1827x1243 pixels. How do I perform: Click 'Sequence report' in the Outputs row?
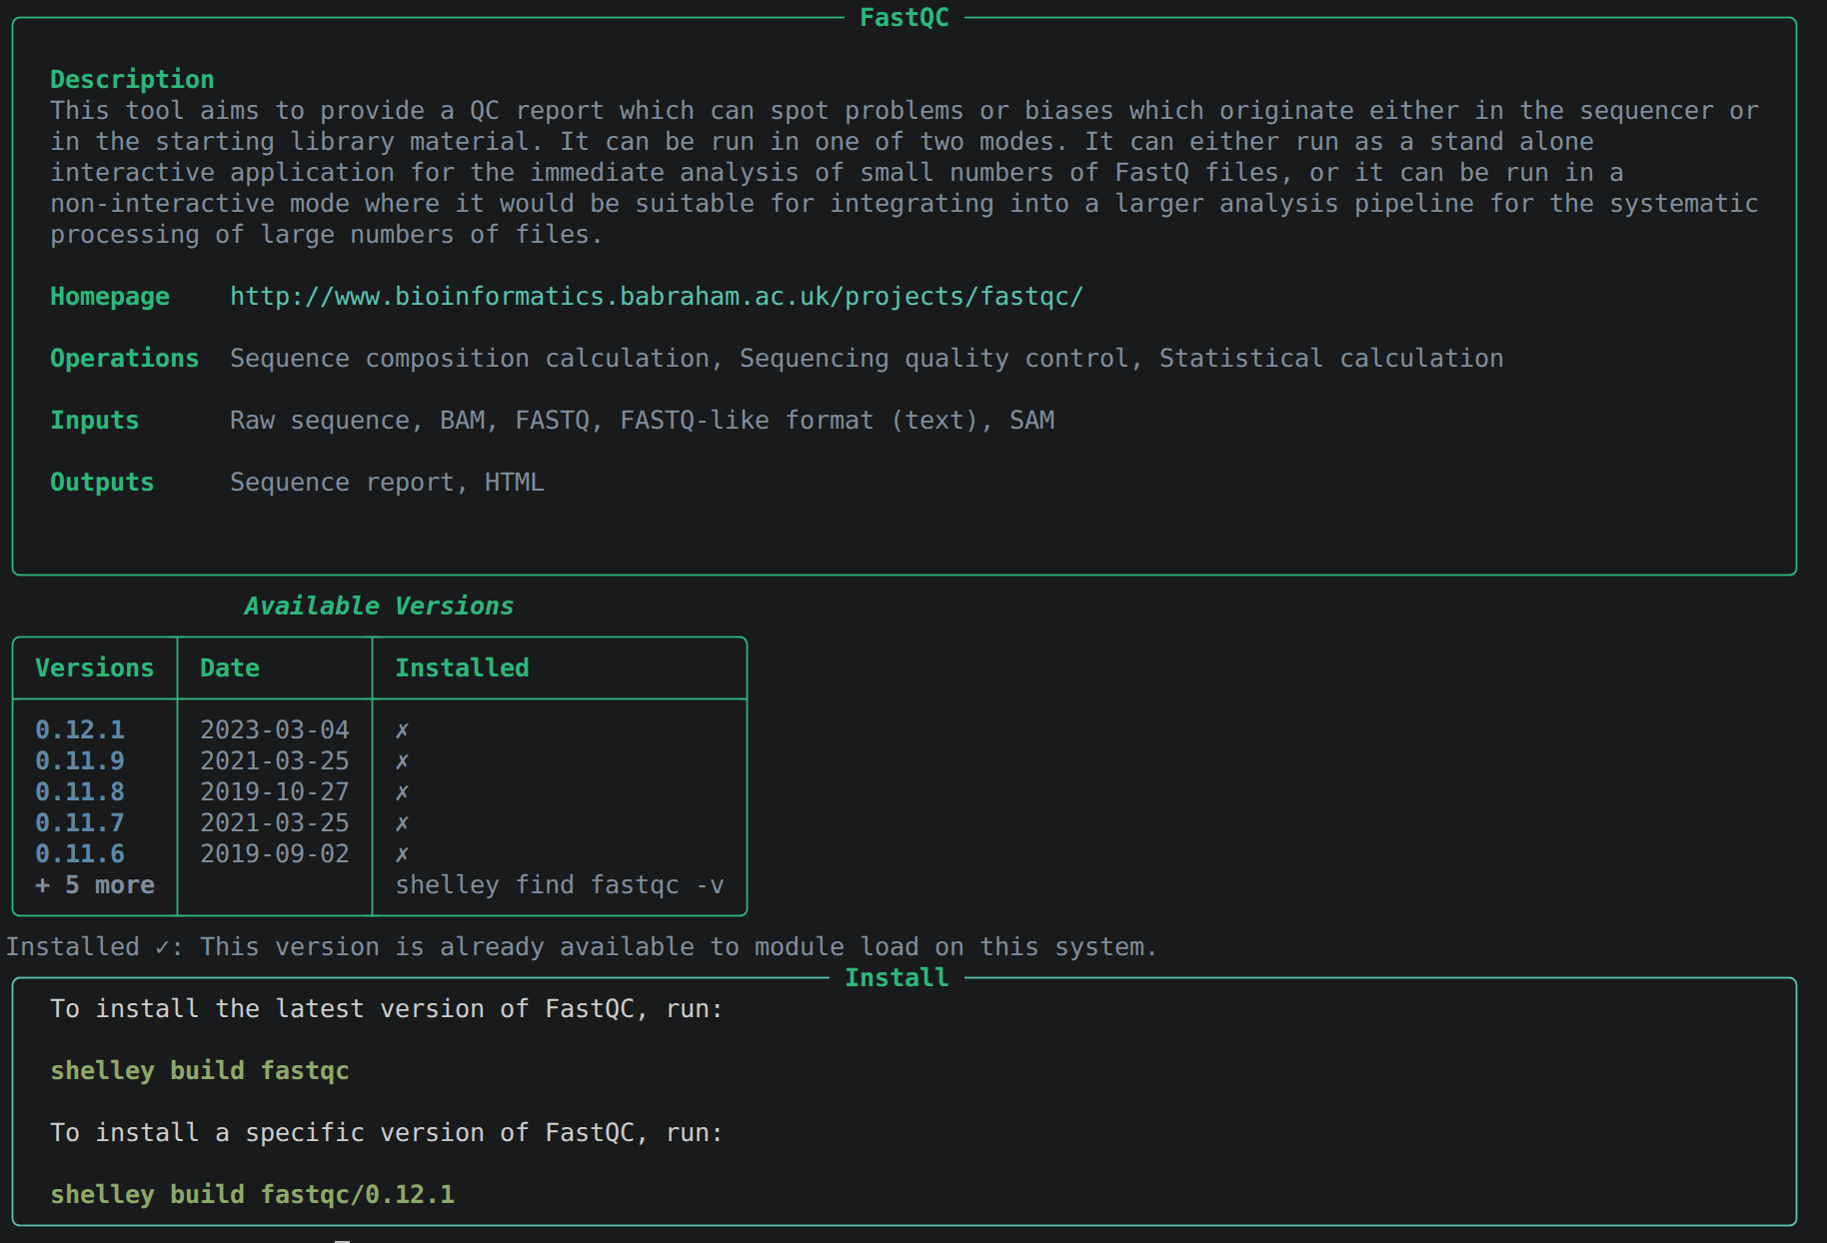coord(343,483)
